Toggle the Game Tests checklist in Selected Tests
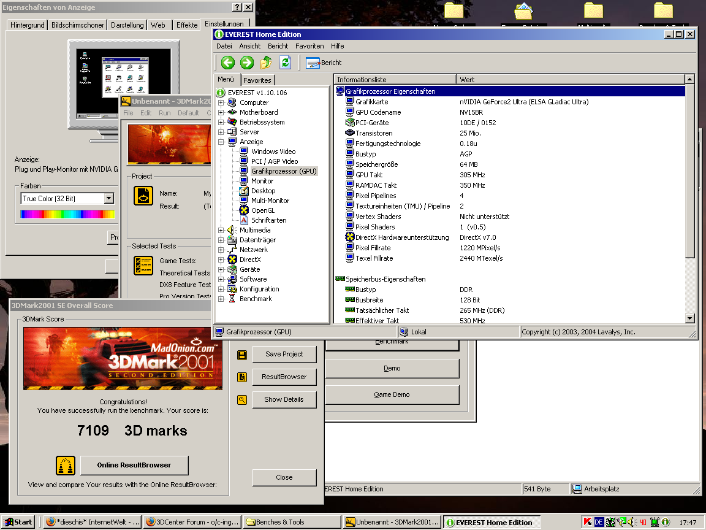 point(143,266)
